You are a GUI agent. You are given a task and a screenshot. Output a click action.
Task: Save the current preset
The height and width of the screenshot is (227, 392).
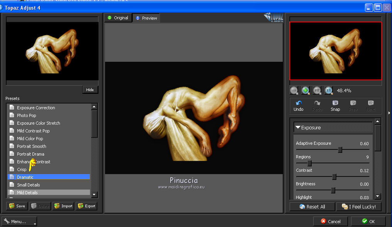click(17, 206)
